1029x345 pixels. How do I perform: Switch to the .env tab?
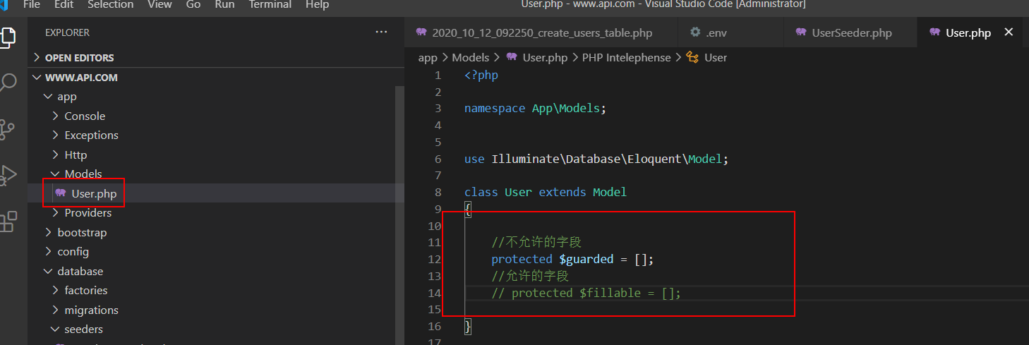pos(730,32)
